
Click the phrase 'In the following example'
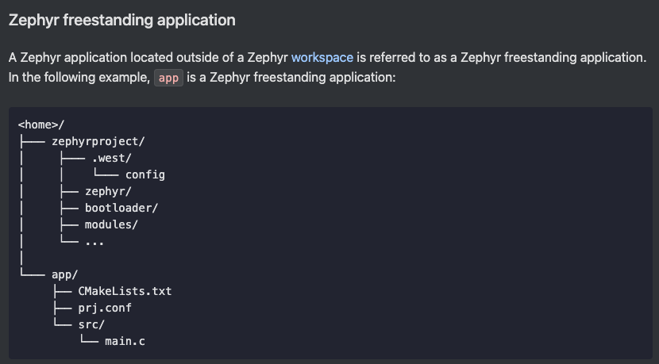click(x=79, y=78)
